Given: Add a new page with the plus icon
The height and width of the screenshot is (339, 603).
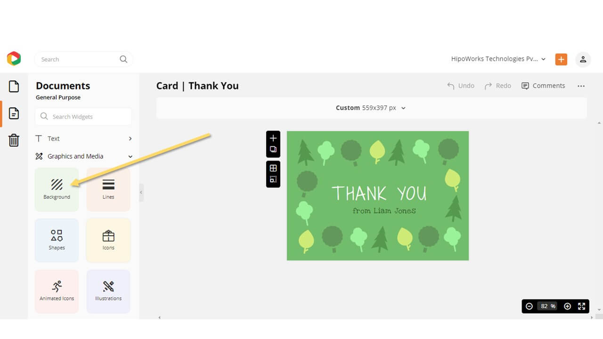Looking at the screenshot, I should point(273,138).
